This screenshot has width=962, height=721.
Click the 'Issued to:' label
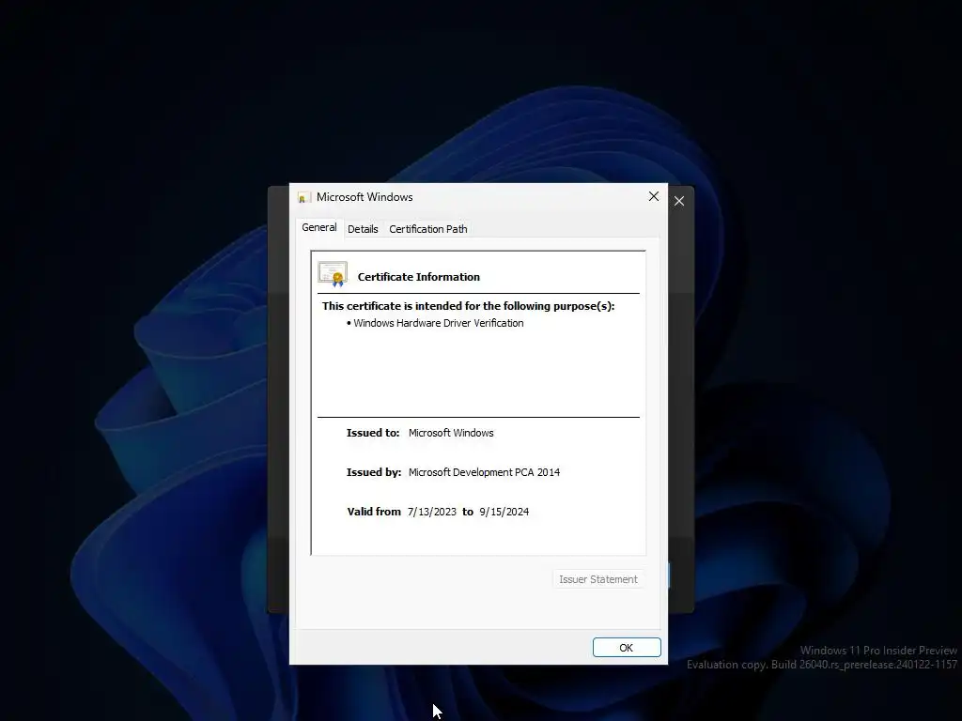[373, 433]
